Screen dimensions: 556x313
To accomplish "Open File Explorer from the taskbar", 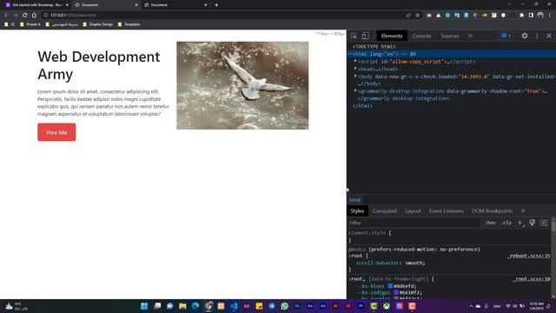I will [x=182, y=306].
